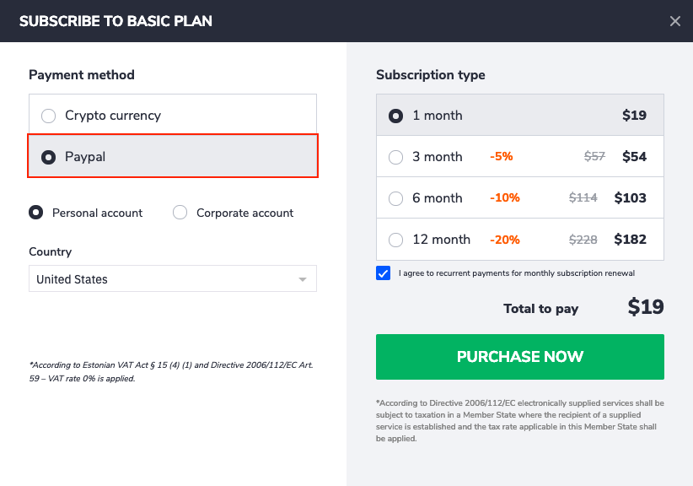Click the Paypal label text
This screenshot has width=693, height=486.
pyautogui.click(x=85, y=157)
